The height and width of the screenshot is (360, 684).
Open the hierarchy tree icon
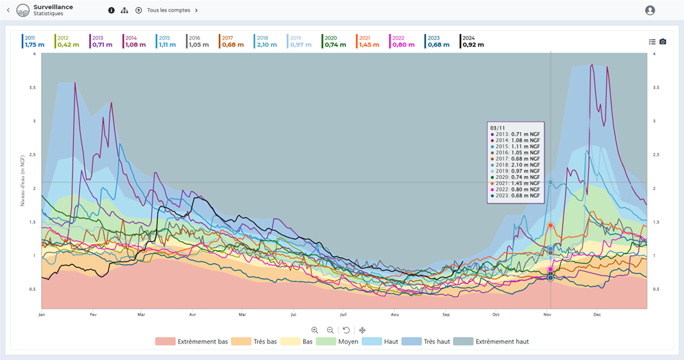[x=124, y=10]
